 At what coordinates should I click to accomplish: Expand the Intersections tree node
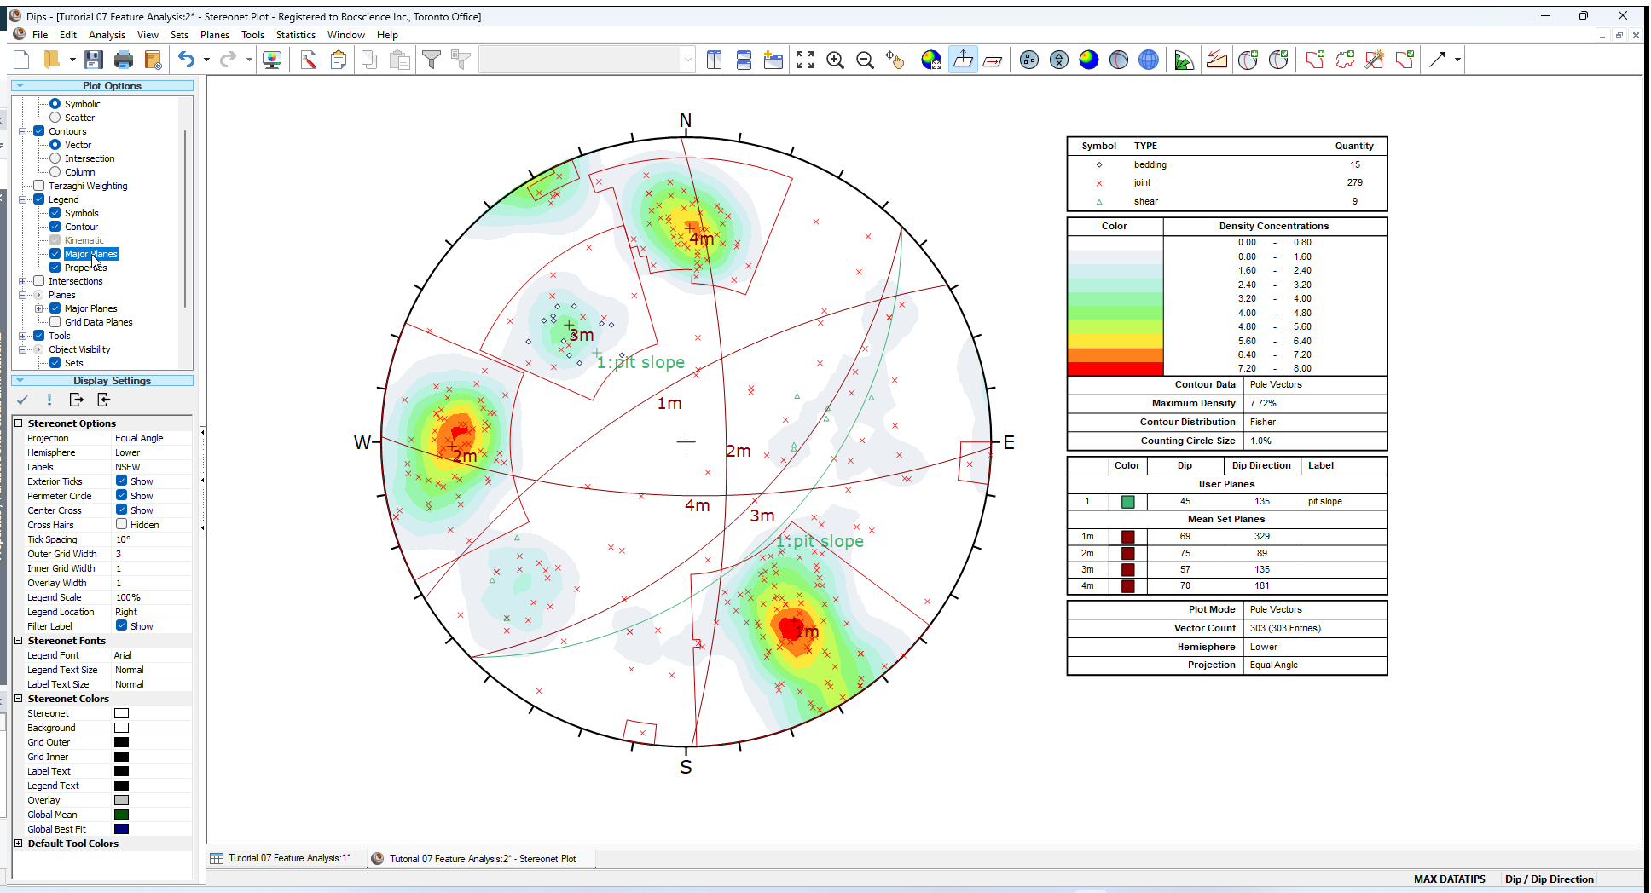click(x=23, y=281)
